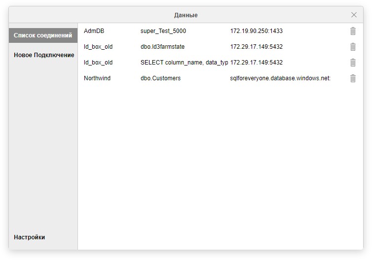The height and width of the screenshot is (260, 372).
Task: Remove the SELECT column_name query connection via trash icon
Action: click(353, 63)
